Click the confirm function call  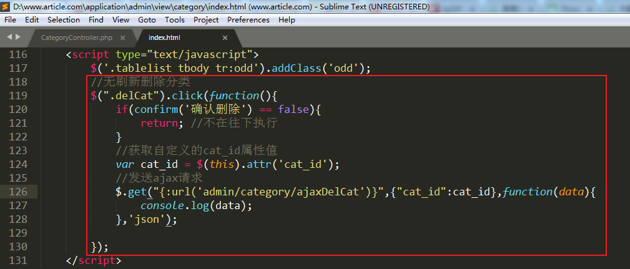coord(156,109)
